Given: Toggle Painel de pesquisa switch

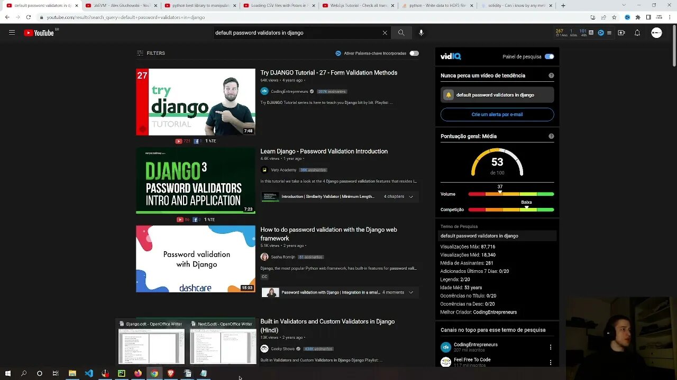Looking at the screenshot, I should [550, 56].
